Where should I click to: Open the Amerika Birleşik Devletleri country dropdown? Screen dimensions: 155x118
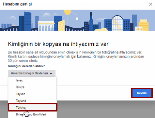tap(32, 73)
